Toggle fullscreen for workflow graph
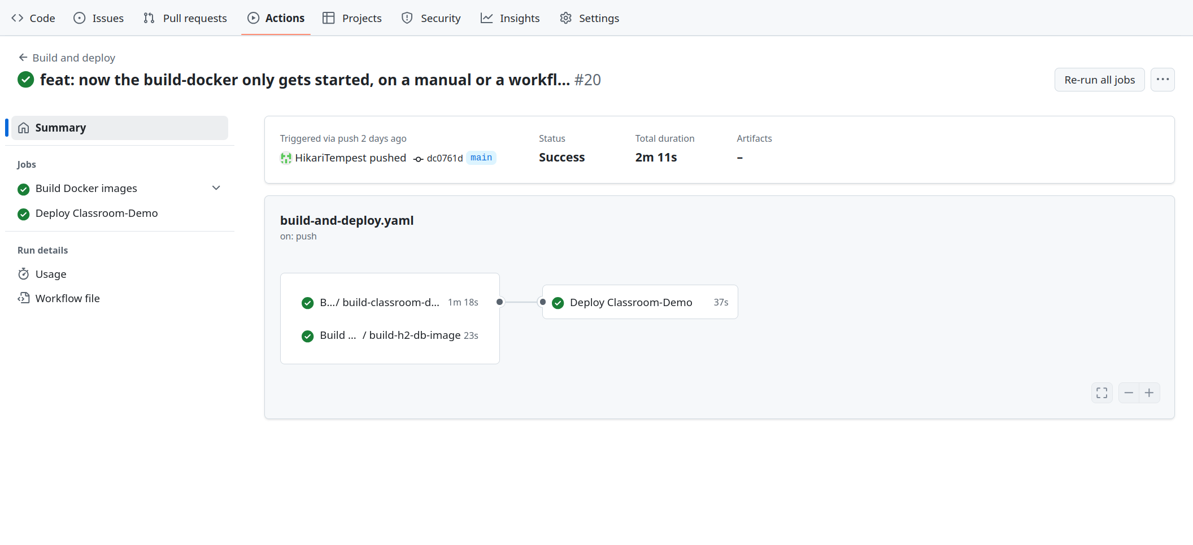The width and height of the screenshot is (1193, 545). (1101, 393)
